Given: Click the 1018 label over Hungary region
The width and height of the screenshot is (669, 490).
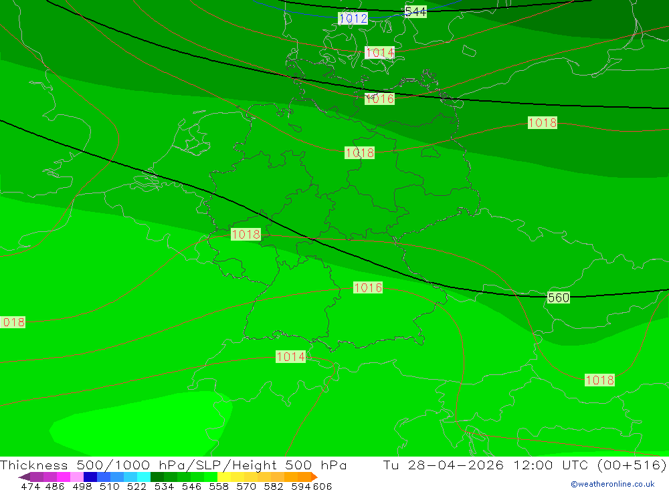Looking at the screenshot, I should (x=599, y=380).
